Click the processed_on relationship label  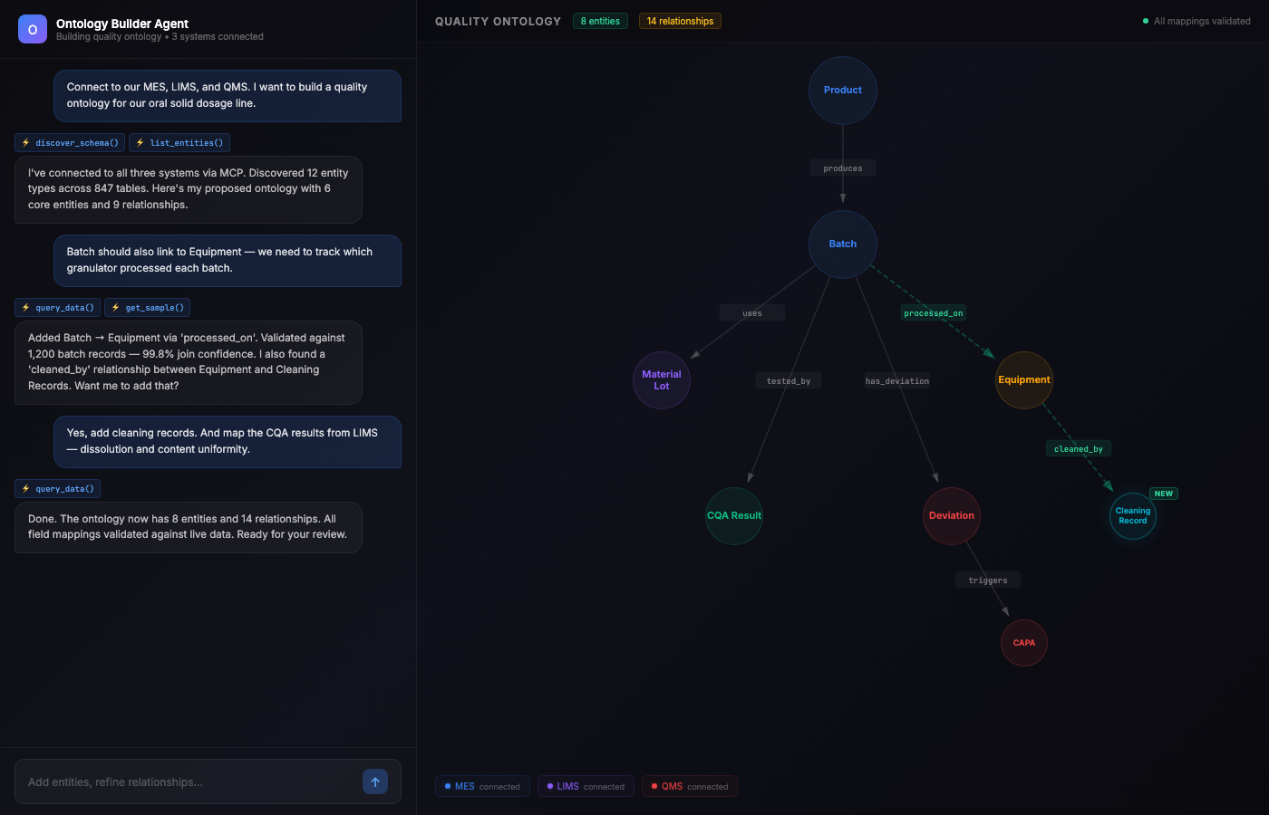coord(934,313)
